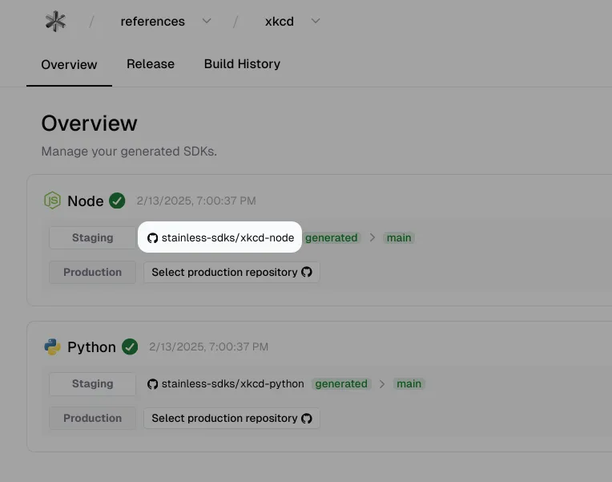Click Node's generated branch tag
Screen dimensions: 612x482
pos(332,237)
